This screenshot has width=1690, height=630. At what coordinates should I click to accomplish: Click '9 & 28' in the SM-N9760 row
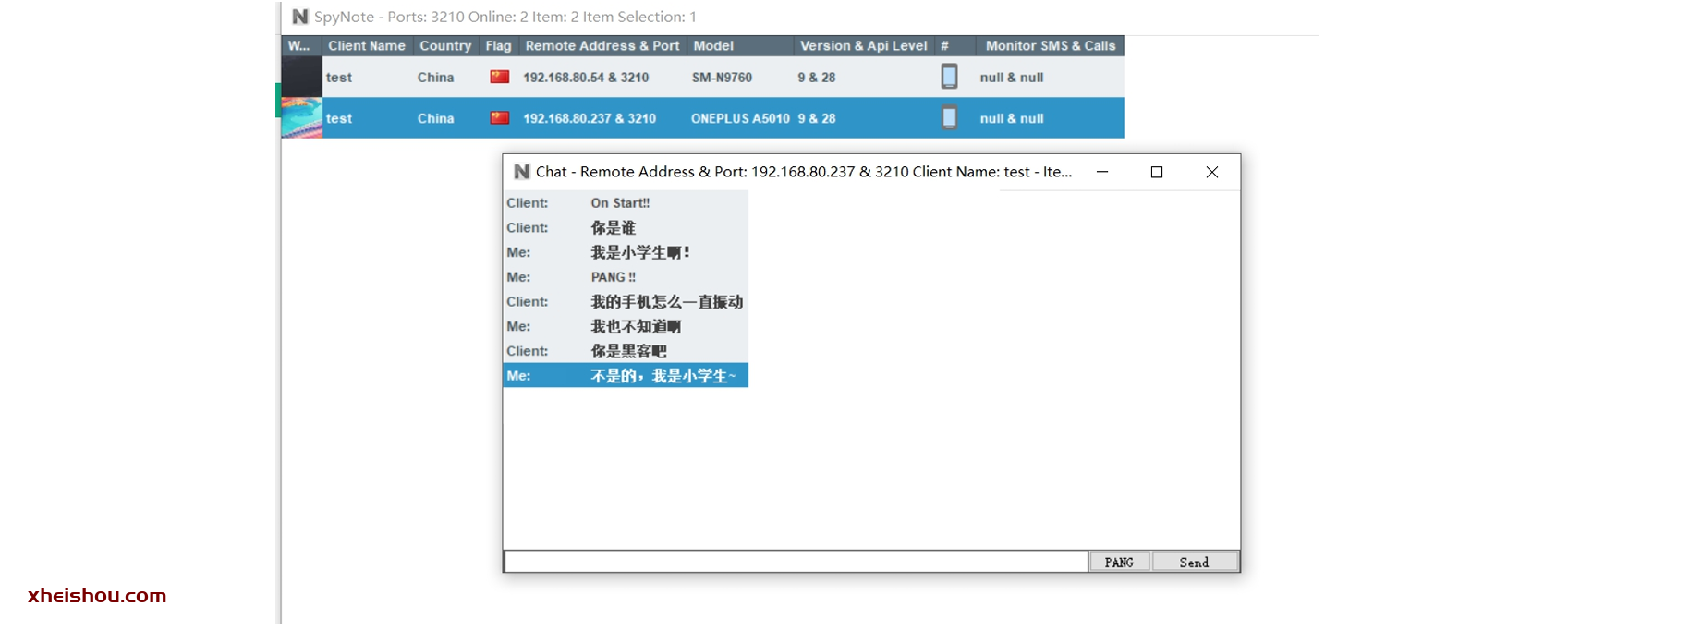pos(817,78)
